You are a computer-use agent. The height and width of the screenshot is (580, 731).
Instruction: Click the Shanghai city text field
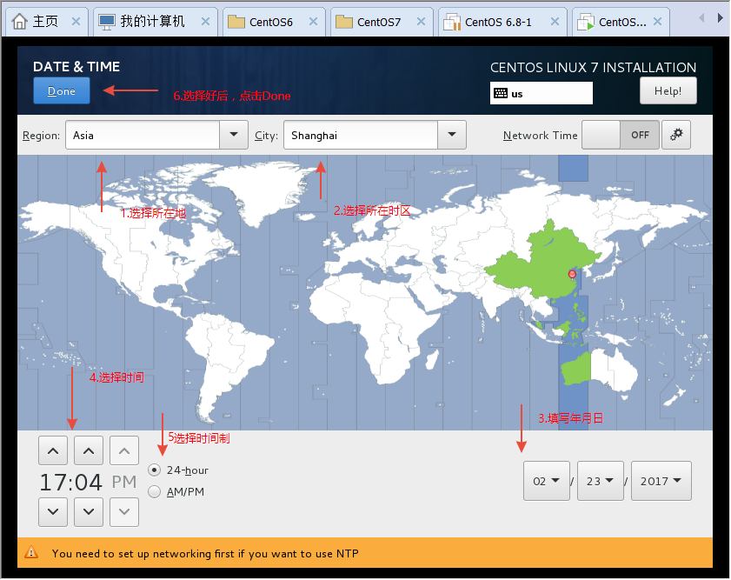(361, 135)
